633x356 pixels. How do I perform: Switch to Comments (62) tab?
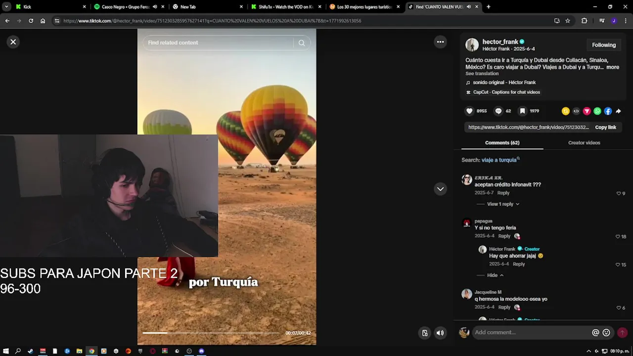pyautogui.click(x=502, y=143)
